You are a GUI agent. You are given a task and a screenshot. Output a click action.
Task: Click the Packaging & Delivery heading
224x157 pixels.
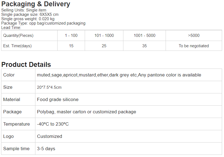(x=36, y=4)
